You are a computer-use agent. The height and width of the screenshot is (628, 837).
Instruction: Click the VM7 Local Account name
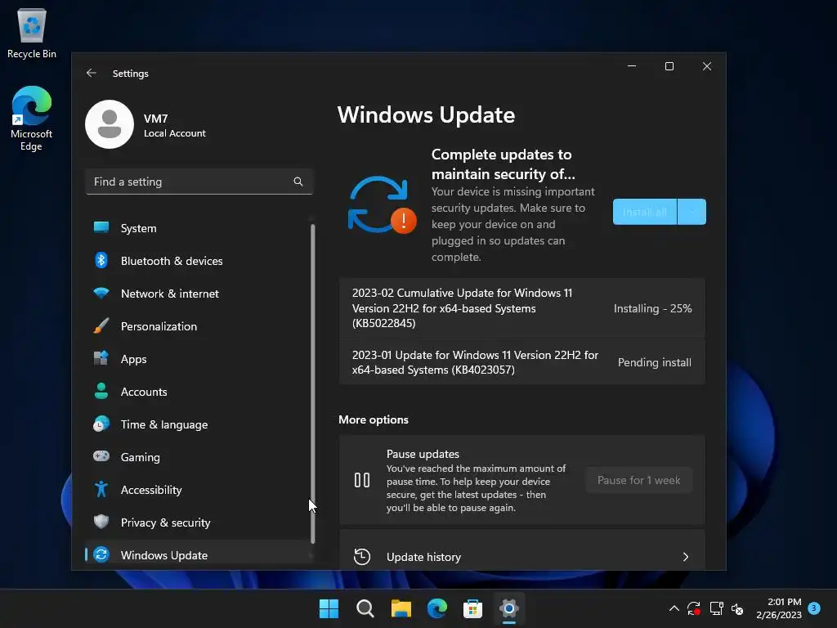[x=175, y=125]
